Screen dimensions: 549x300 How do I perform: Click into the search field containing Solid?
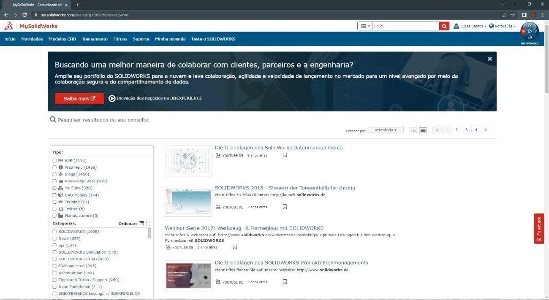[x=406, y=26]
